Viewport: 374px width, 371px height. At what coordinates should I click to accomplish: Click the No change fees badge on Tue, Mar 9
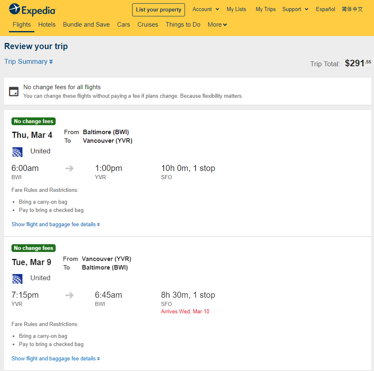[34, 248]
